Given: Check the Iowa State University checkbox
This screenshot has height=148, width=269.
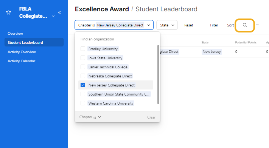Looking at the screenshot, I should [x=83, y=58].
